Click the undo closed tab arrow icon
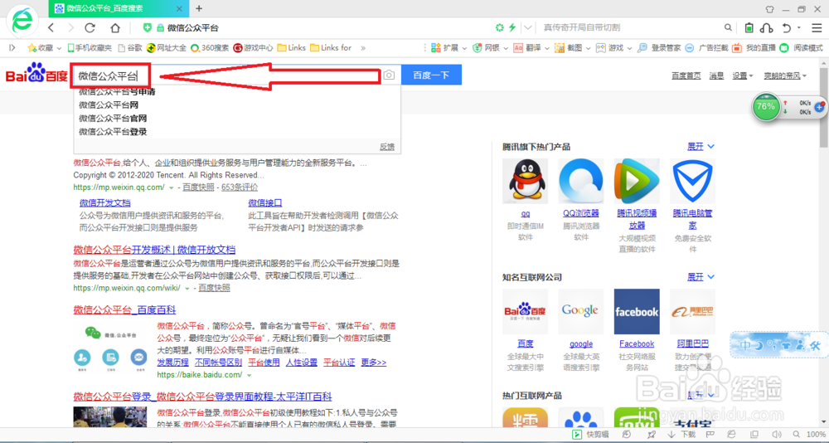 tap(787, 27)
